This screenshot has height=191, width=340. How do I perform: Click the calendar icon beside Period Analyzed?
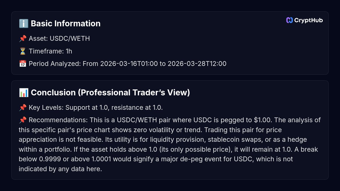(23, 64)
